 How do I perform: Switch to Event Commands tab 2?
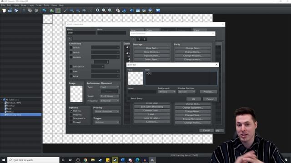139,39
